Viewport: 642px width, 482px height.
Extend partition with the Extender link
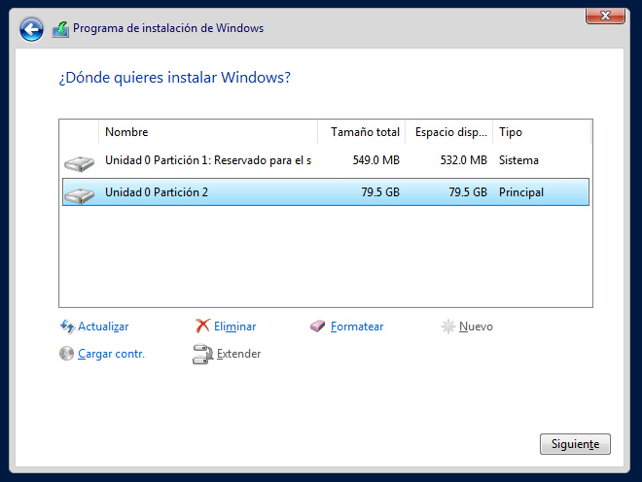[x=238, y=354]
